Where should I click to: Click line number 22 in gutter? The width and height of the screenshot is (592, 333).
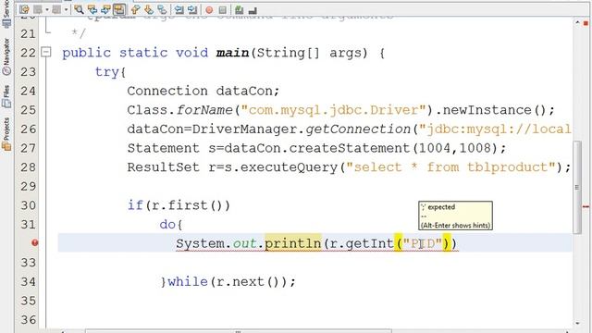(29, 53)
